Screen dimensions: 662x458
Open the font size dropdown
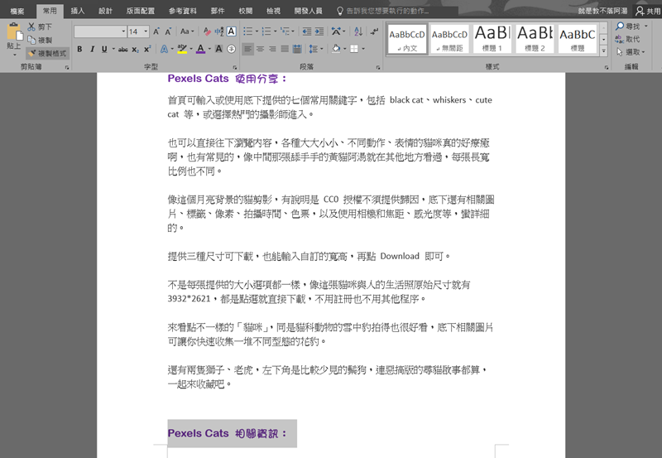point(145,31)
